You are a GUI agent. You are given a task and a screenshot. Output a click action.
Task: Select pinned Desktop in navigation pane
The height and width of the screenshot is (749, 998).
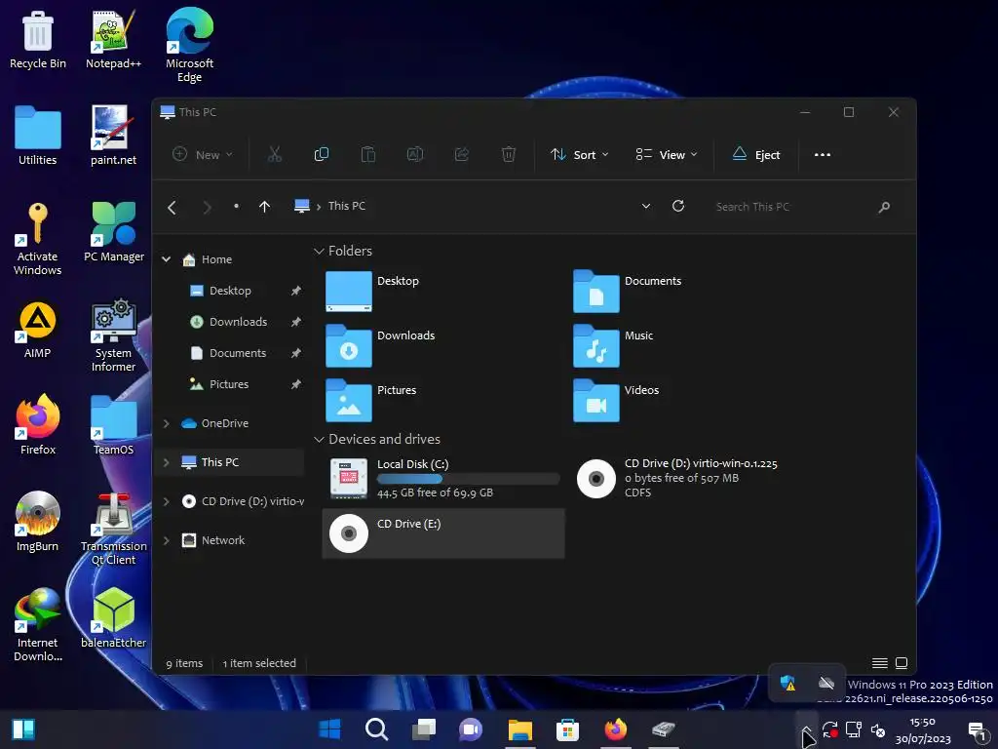(x=230, y=291)
